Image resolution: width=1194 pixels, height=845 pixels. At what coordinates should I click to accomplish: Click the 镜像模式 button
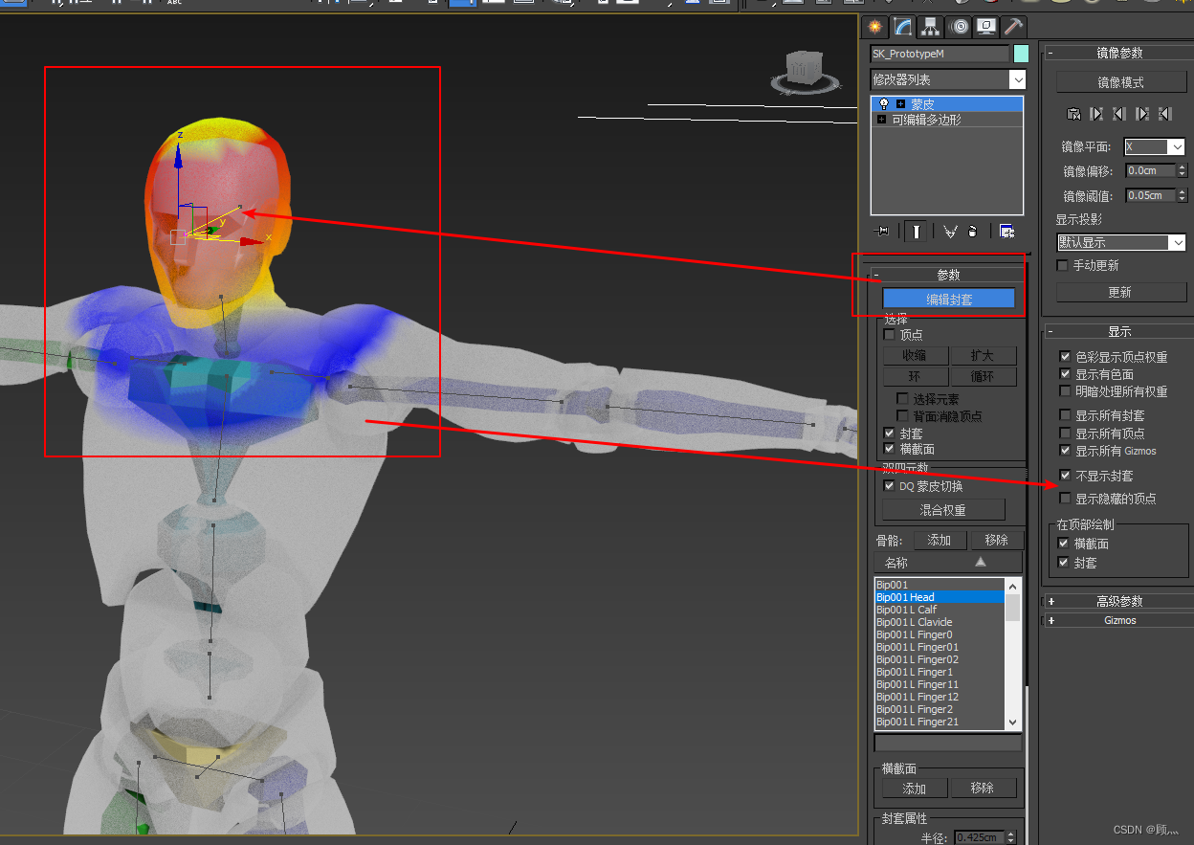(1120, 82)
